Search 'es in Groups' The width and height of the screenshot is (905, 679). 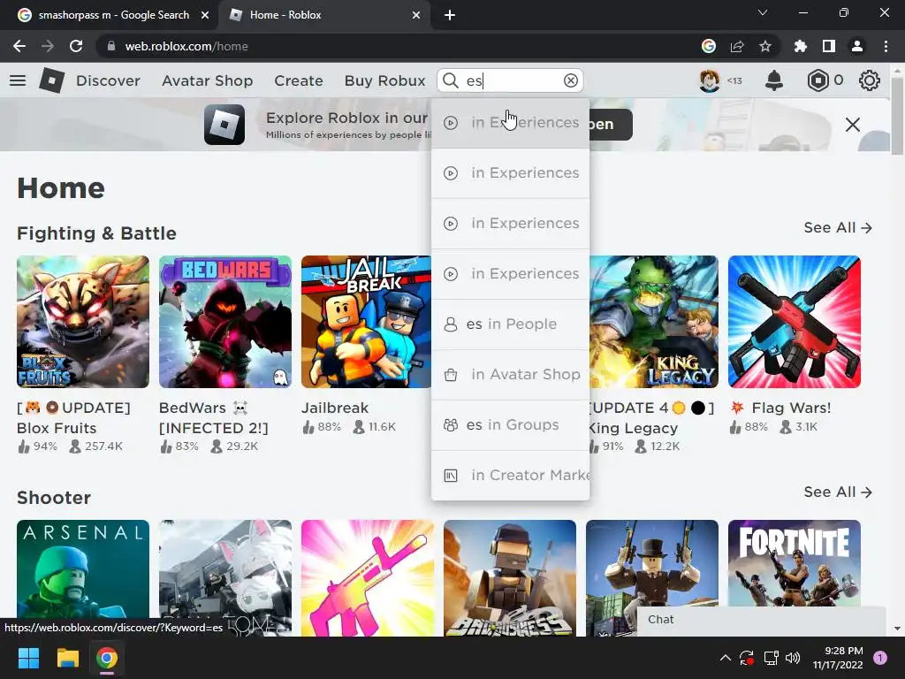(510, 424)
